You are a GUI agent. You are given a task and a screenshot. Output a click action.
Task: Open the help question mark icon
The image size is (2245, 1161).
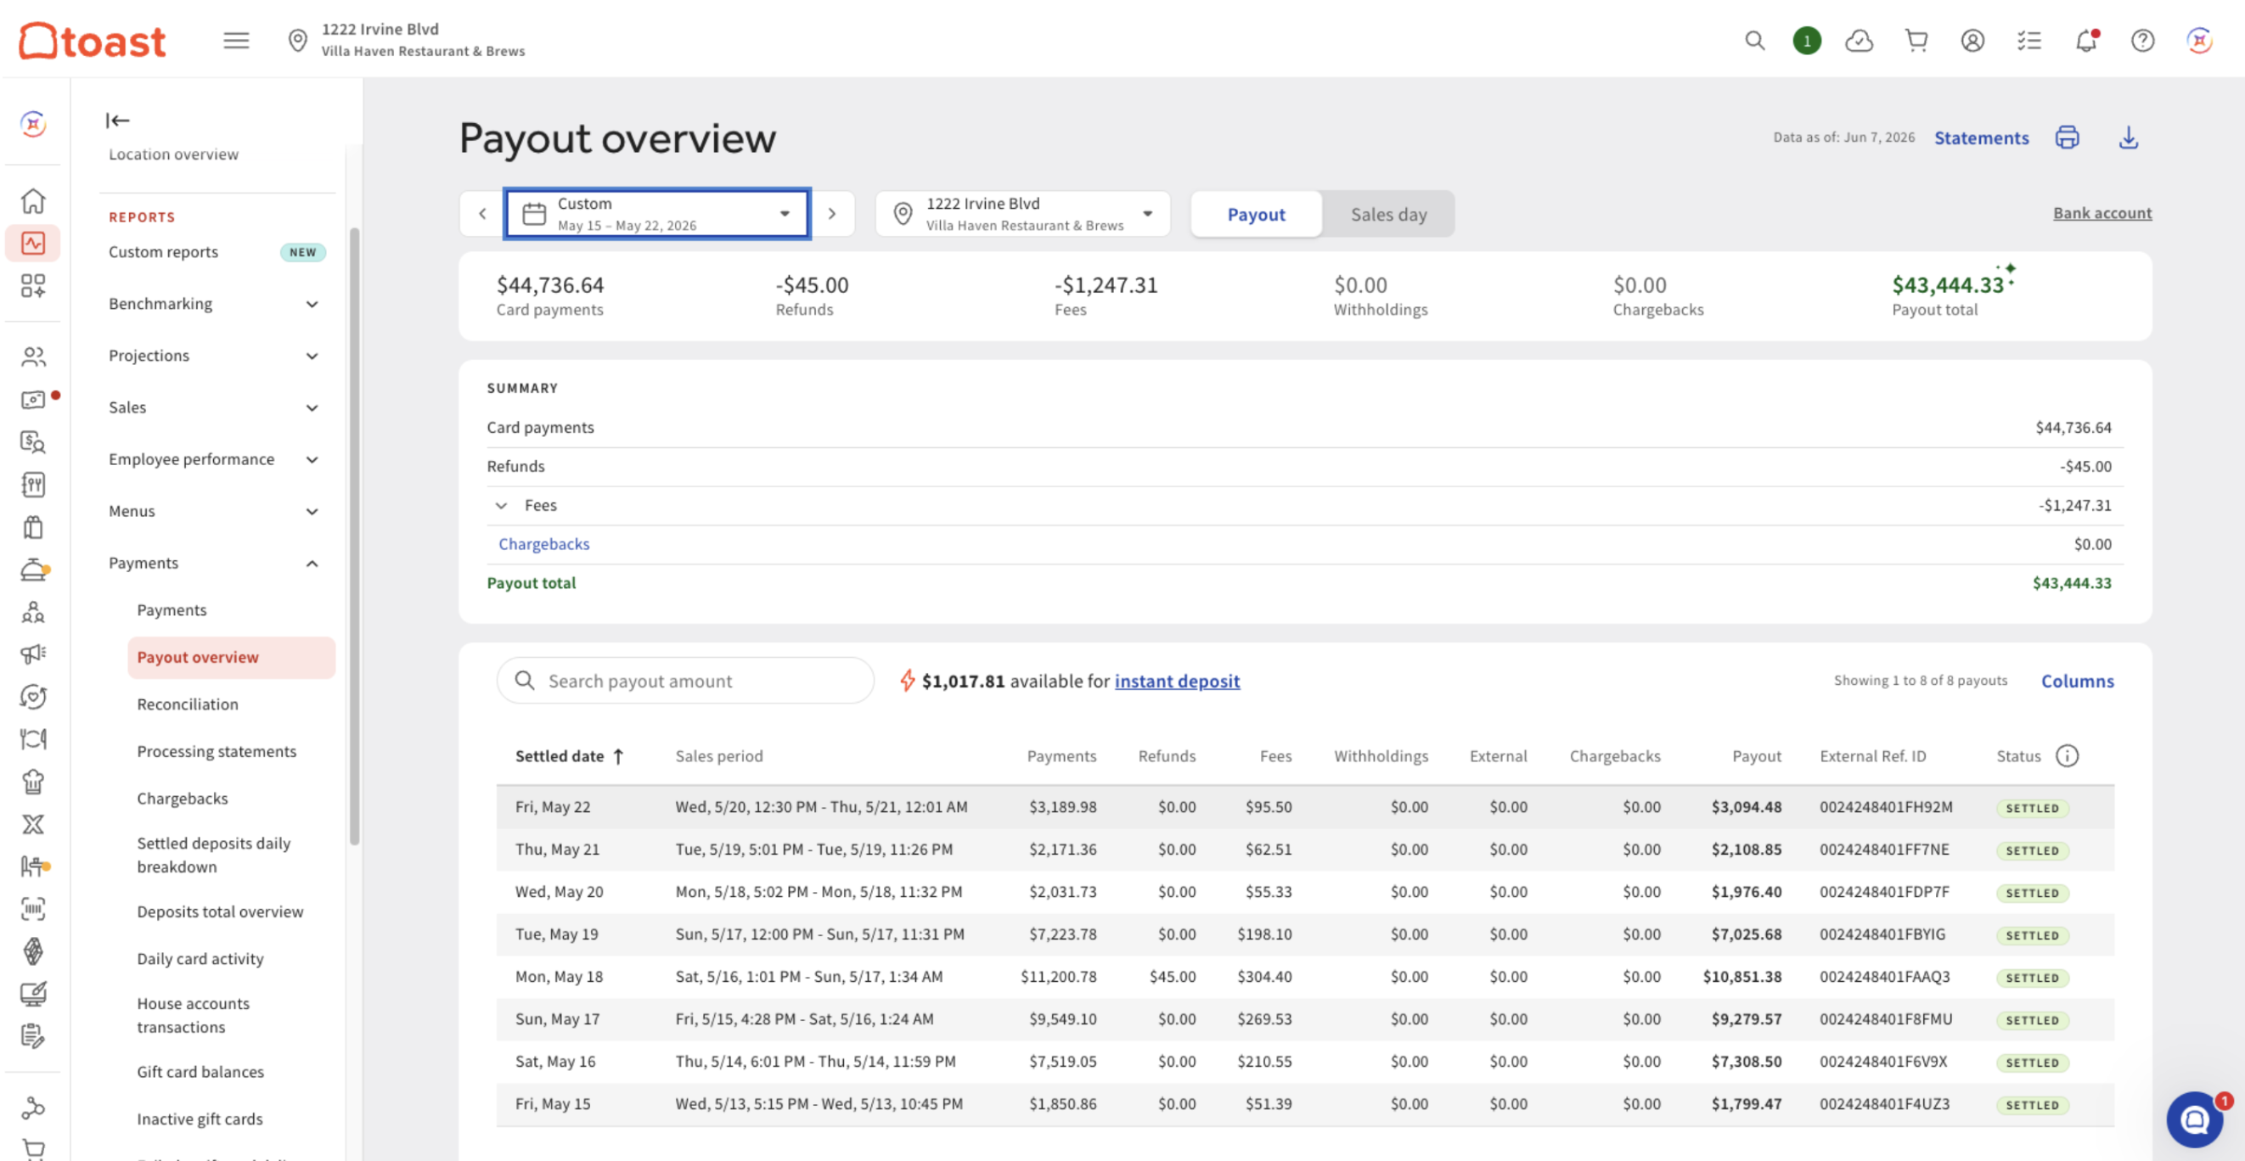[2142, 41]
